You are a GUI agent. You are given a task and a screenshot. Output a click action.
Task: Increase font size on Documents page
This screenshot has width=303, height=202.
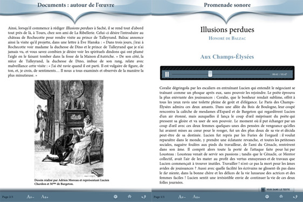point(45,197)
